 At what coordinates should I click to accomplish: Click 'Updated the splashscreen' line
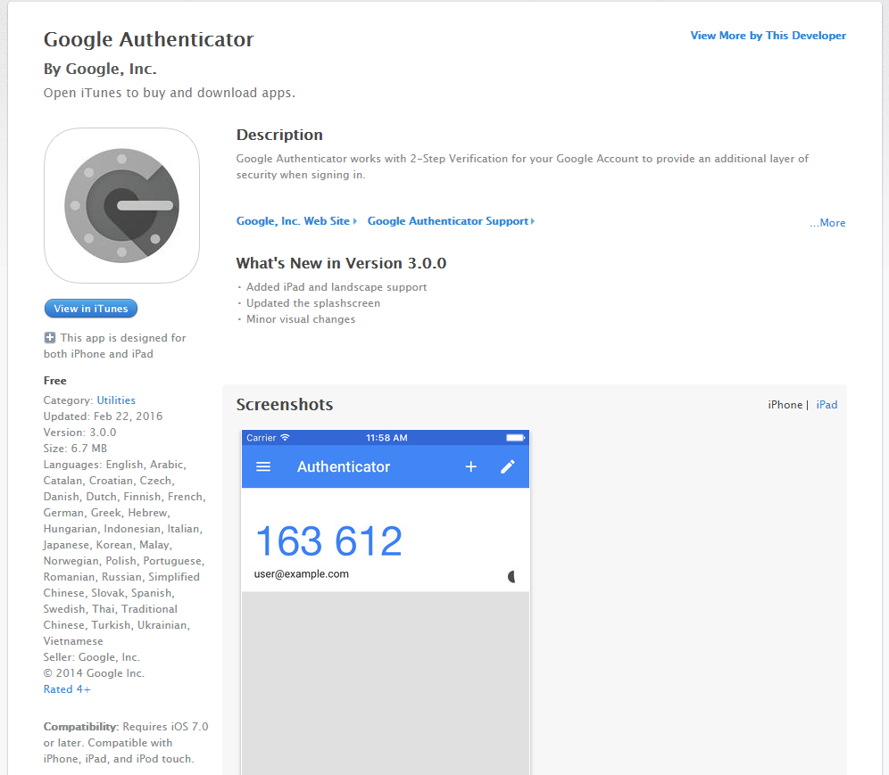[313, 303]
